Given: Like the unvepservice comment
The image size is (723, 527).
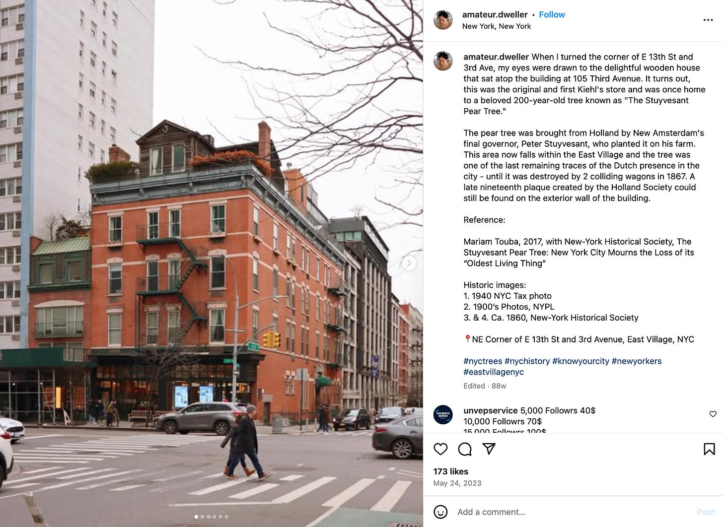Looking at the screenshot, I should pos(713,414).
